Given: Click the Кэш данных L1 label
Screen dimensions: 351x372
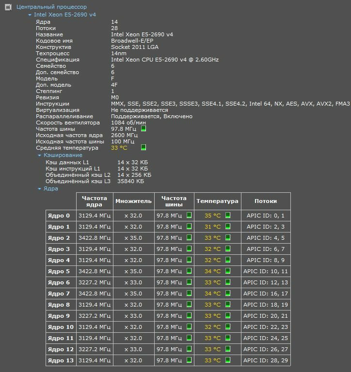Looking at the screenshot, I should 67,162.
